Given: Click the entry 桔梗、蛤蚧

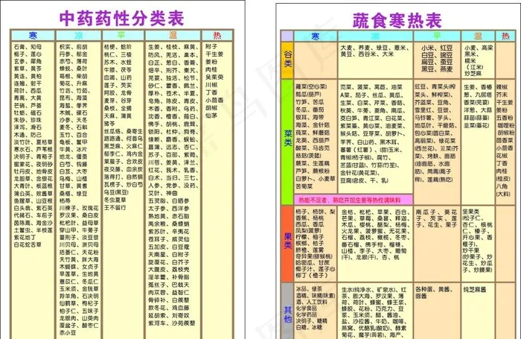Looking at the screenshot, I should pyautogui.click(x=118, y=47).
